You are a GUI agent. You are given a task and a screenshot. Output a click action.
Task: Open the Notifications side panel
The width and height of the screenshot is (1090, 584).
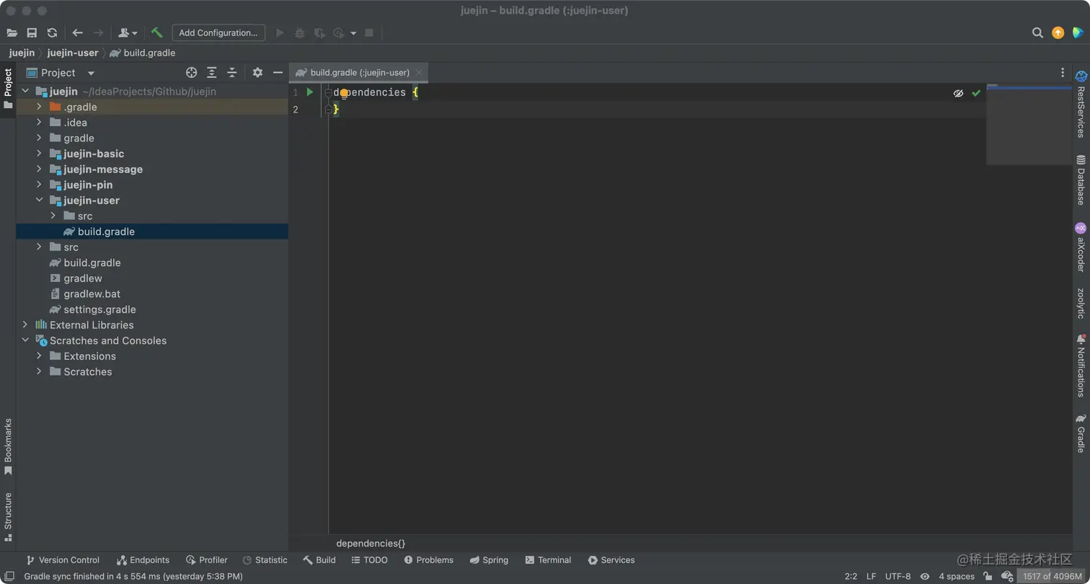[x=1081, y=365]
